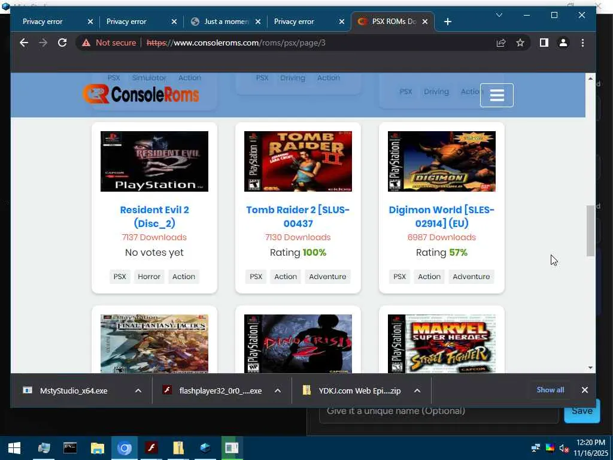Share this page via share icon
The height and width of the screenshot is (460, 613).
pyautogui.click(x=501, y=43)
